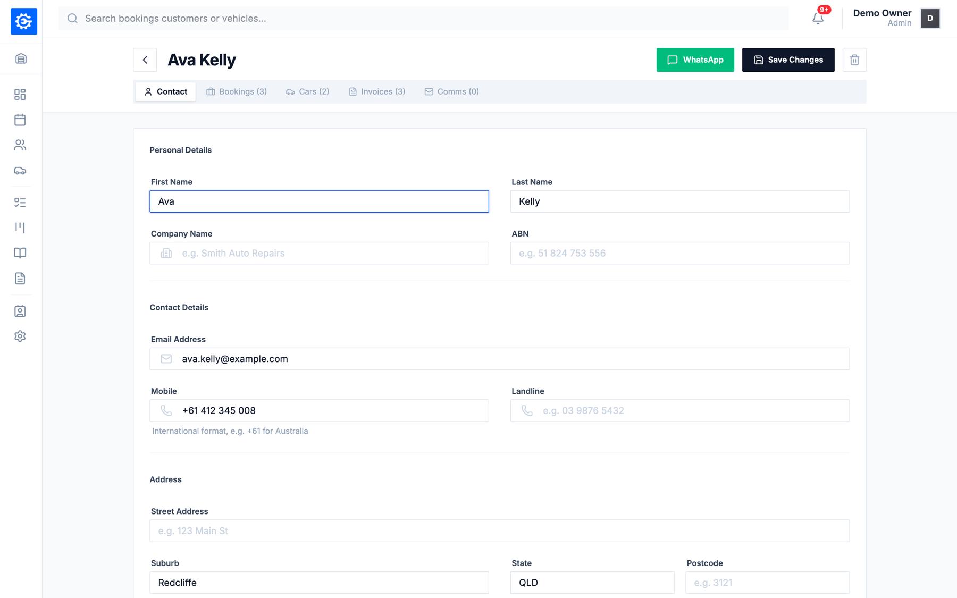Open the kanban board icon
Screen dimensions: 957x598
[20, 228]
